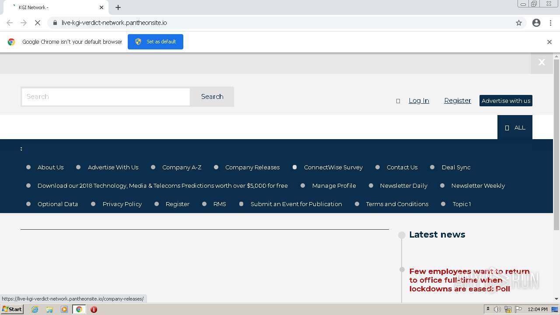View Terms and Conditions page
This screenshot has width=560, height=315.
[397, 204]
